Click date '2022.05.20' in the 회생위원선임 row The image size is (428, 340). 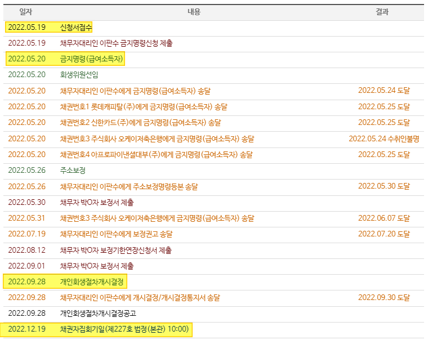[x=27, y=75]
